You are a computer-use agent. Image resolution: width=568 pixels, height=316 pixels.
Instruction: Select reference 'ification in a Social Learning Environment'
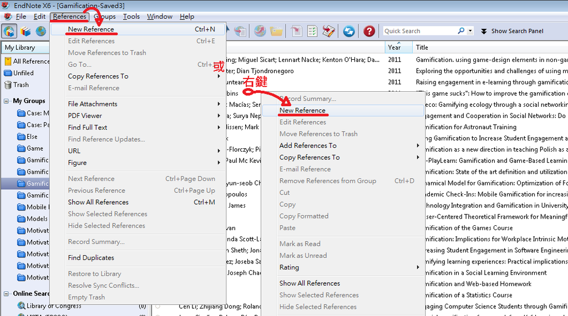tap(486, 273)
